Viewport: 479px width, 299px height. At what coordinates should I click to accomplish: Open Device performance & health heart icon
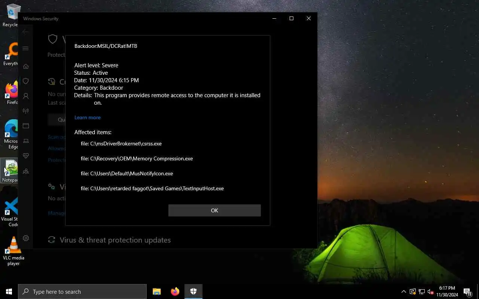point(26,156)
